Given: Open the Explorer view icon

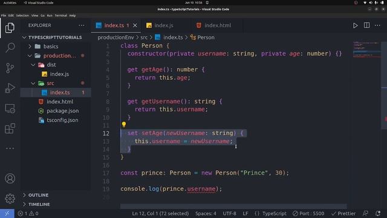Looking at the screenshot, I should coord(10,28).
